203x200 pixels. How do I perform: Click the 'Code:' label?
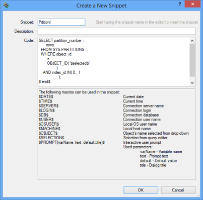(x=29, y=40)
